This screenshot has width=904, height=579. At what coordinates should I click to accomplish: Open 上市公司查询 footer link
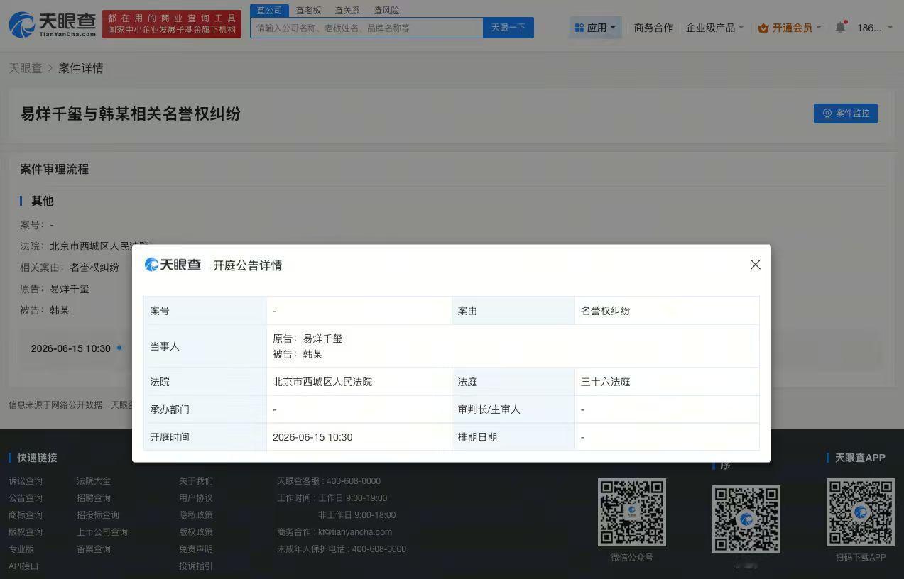point(102,532)
